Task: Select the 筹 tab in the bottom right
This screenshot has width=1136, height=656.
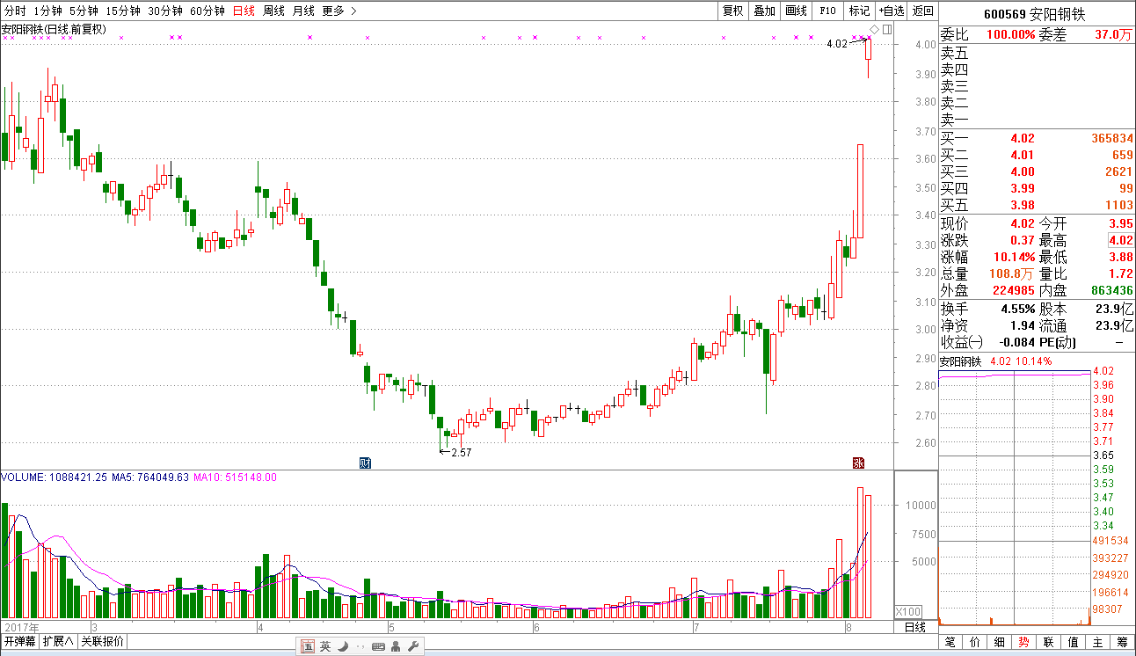Action: click(x=1122, y=643)
